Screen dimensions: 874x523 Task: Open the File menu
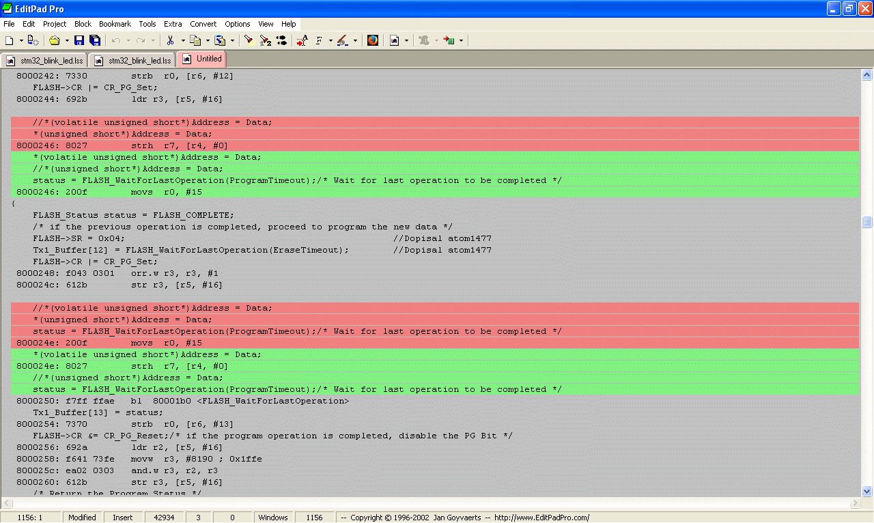(x=9, y=24)
